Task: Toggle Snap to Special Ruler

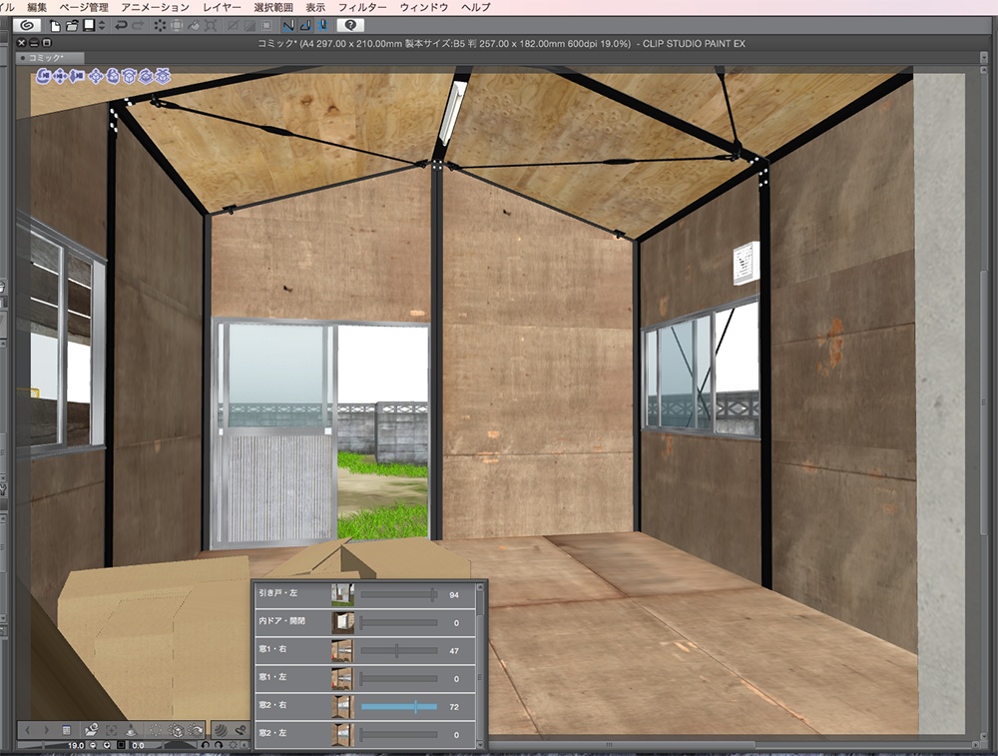Action: point(305,25)
